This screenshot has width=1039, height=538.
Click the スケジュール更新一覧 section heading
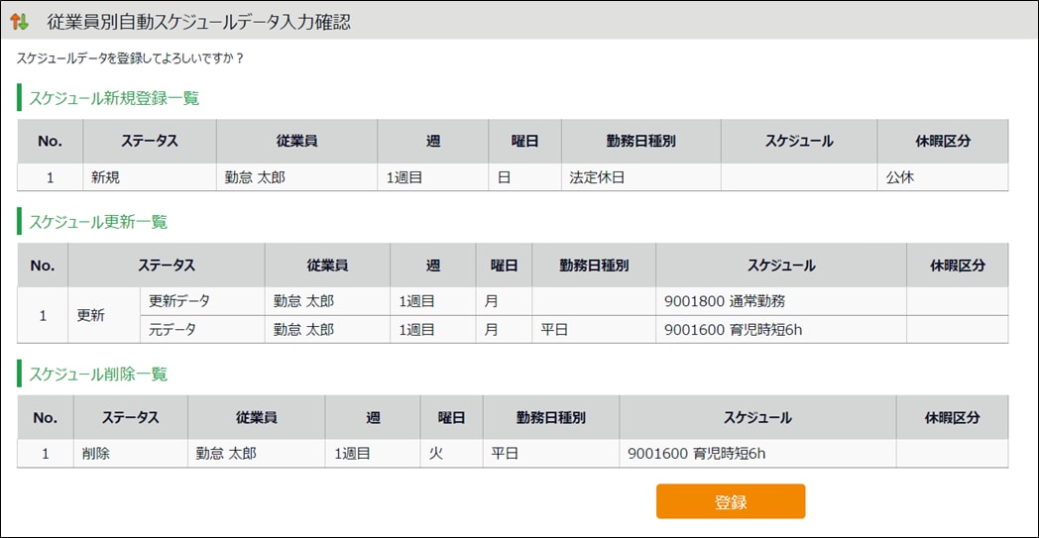[98, 221]
